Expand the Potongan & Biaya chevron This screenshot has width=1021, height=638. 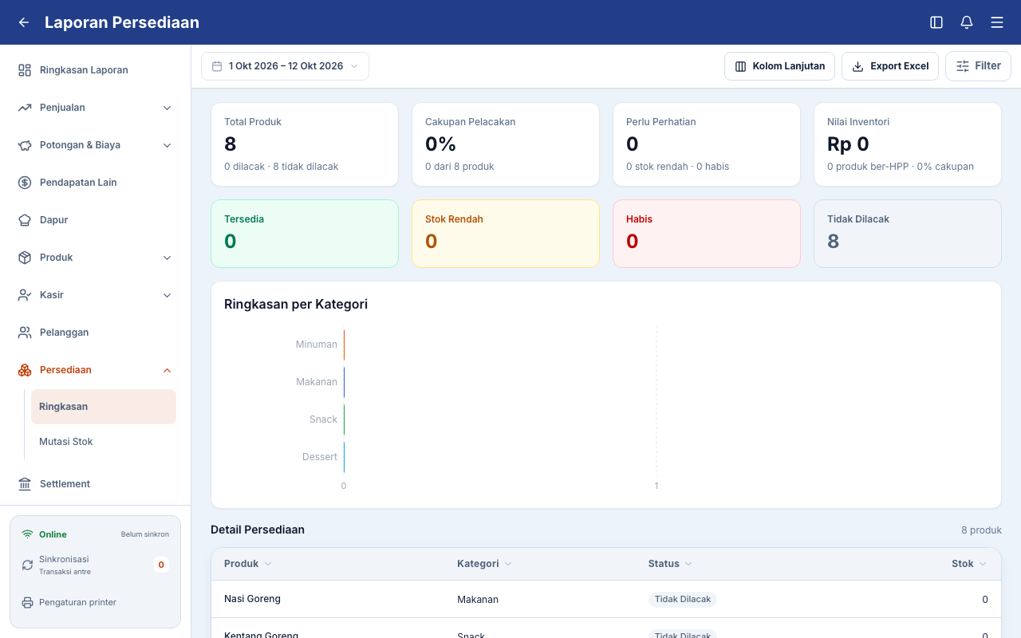point(168,145)
